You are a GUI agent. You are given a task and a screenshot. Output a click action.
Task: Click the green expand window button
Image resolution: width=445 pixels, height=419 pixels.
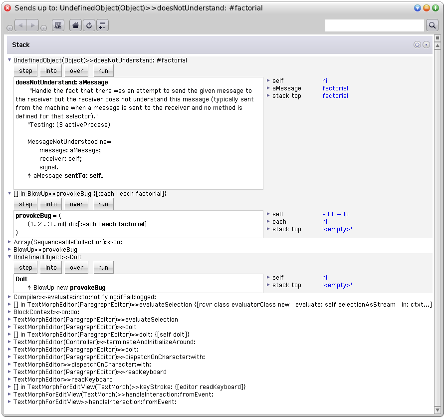click(436, 8)
